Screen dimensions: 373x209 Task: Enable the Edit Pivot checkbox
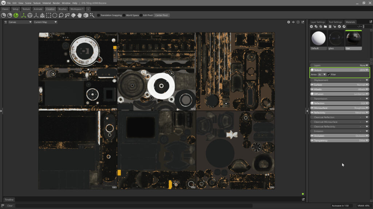(x=141, y=15)
